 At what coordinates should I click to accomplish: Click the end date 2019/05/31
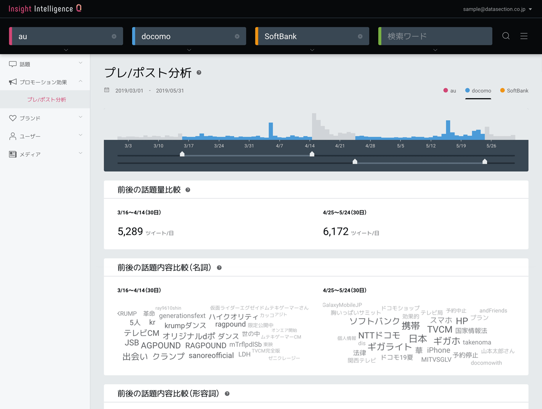170,90
